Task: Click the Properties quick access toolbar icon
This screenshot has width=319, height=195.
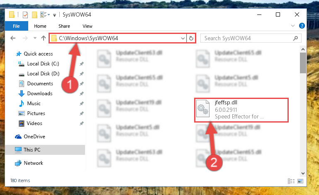Action: pos(25,15)
